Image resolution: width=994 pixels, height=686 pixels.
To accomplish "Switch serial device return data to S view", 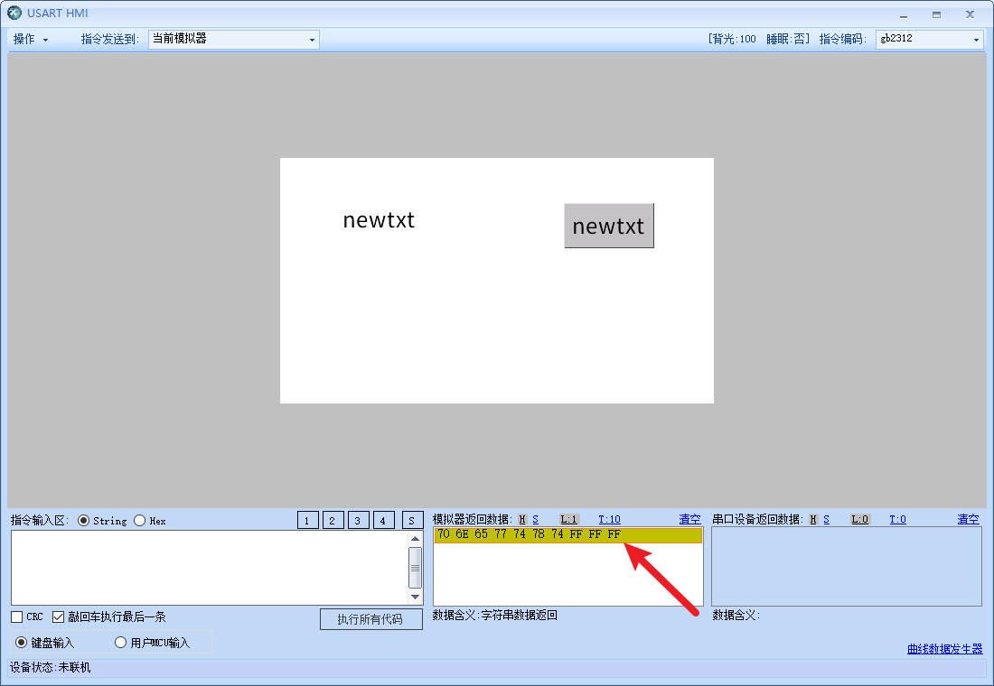I will (x=827, y=520).
